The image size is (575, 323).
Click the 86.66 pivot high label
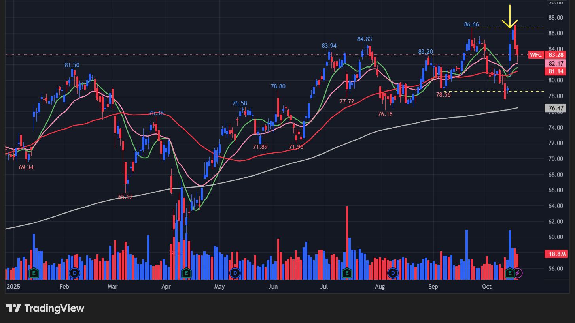tap(471, 24)
